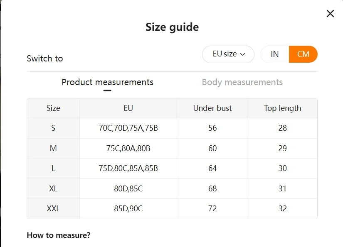Click the Top length column header
Viewport: 343px width, 247px height.
(282, 108)
